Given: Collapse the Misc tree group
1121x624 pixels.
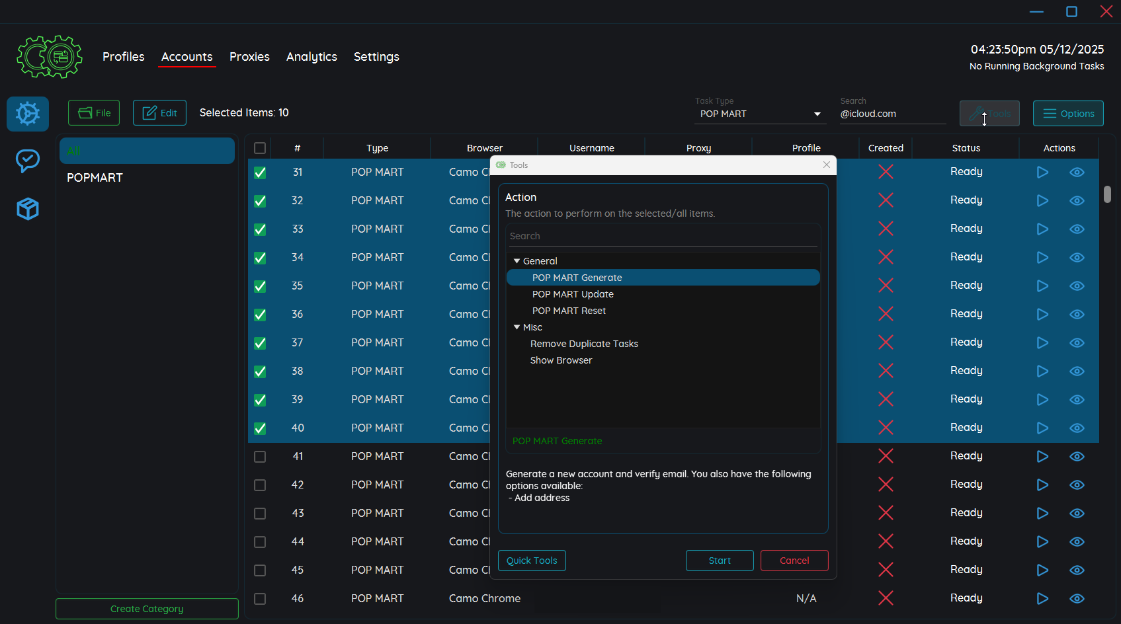Looking at the screenshot, I should pyautogui.click(x=517, y=327).
